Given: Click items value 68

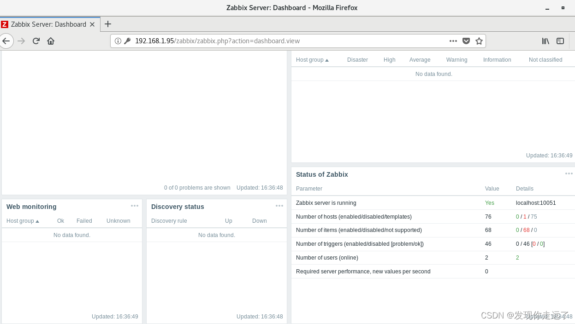Looking at the screenshot, I should coord(488,230).
